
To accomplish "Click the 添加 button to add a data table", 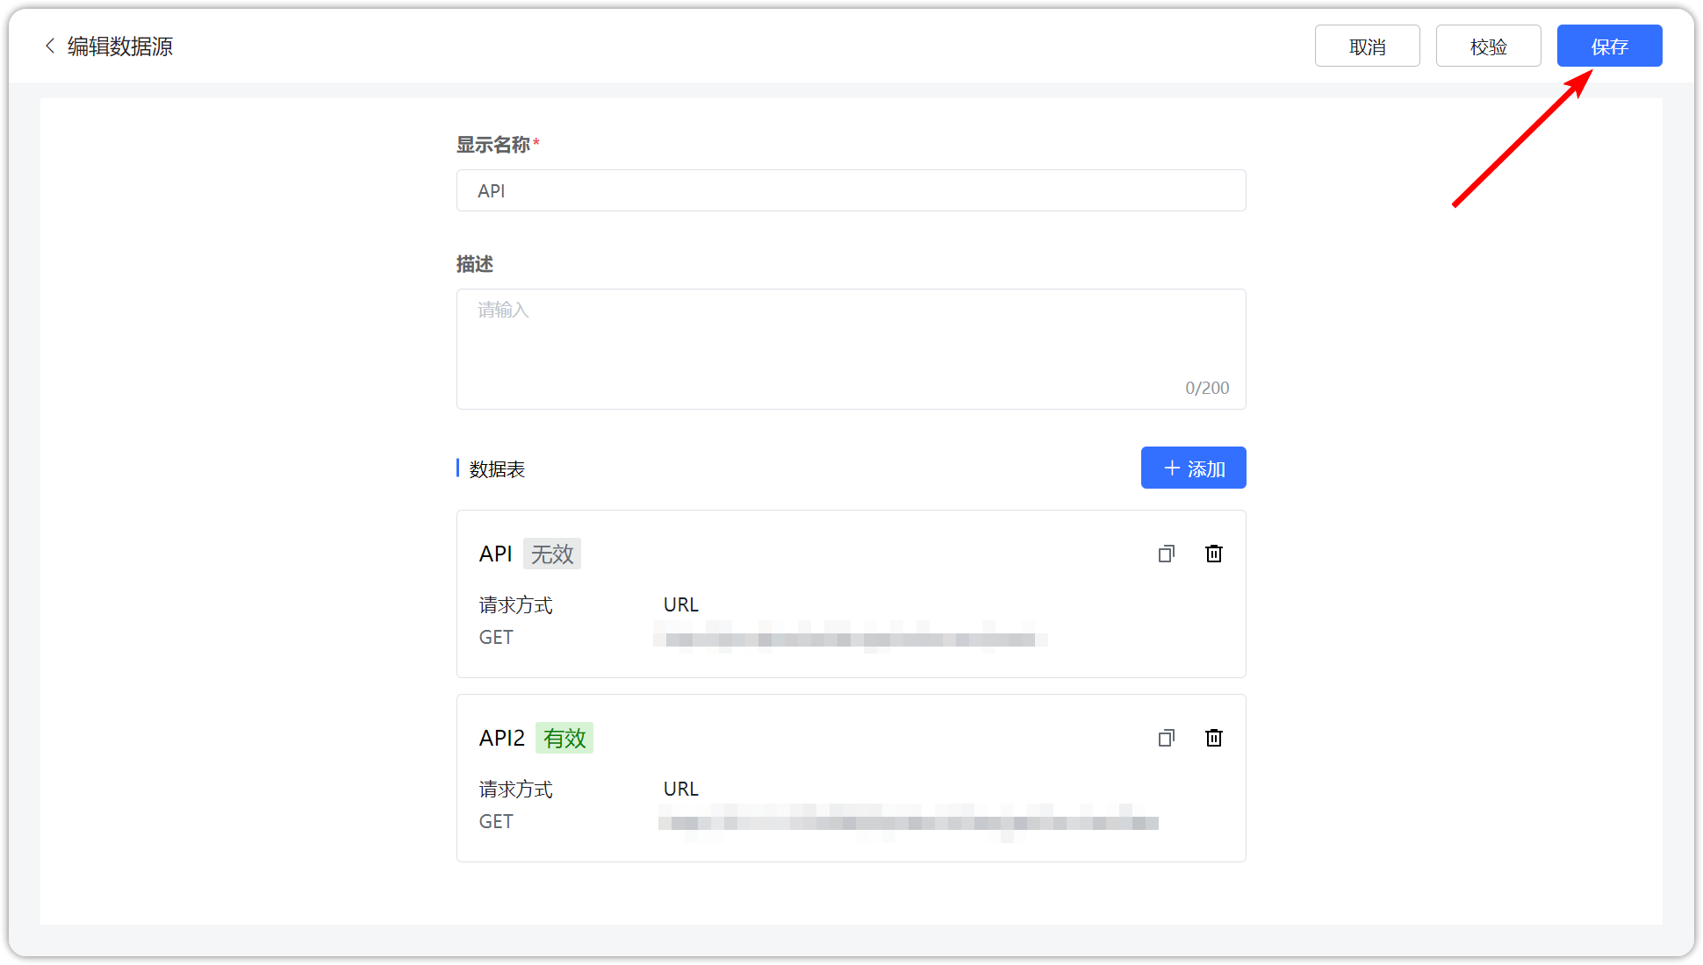I will (x=1193, y=468).
